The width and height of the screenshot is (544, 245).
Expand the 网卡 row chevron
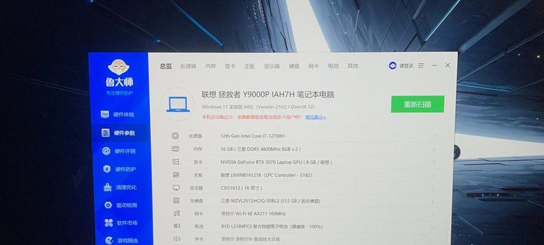[433, 214]
